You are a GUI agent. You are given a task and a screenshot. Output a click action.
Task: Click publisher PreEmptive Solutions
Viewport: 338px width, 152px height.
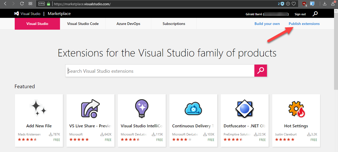click(237, 134)
